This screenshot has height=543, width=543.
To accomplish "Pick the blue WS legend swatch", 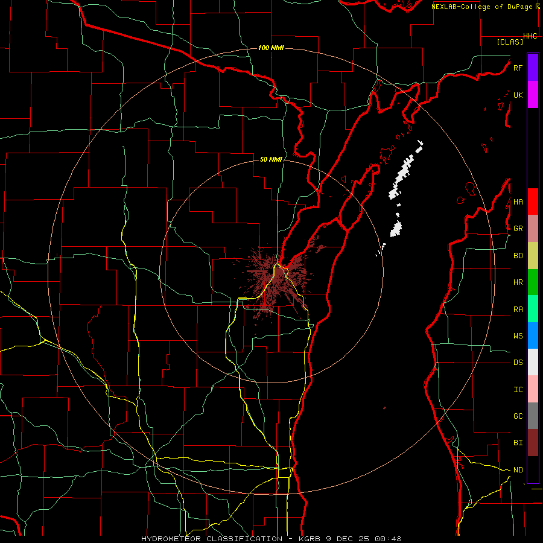I will click(533, 335).
